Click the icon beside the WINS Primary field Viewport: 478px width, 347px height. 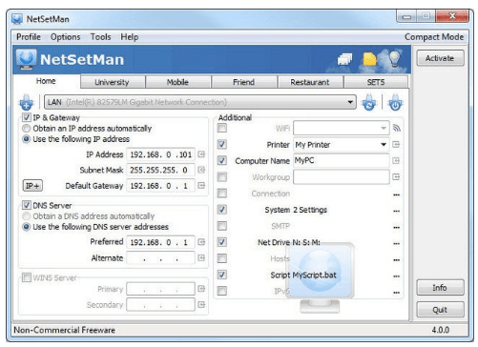[201, 289]
